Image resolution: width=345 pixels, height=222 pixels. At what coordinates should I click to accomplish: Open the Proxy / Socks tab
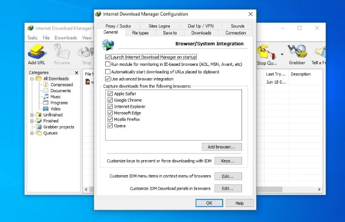click(119, 26)
